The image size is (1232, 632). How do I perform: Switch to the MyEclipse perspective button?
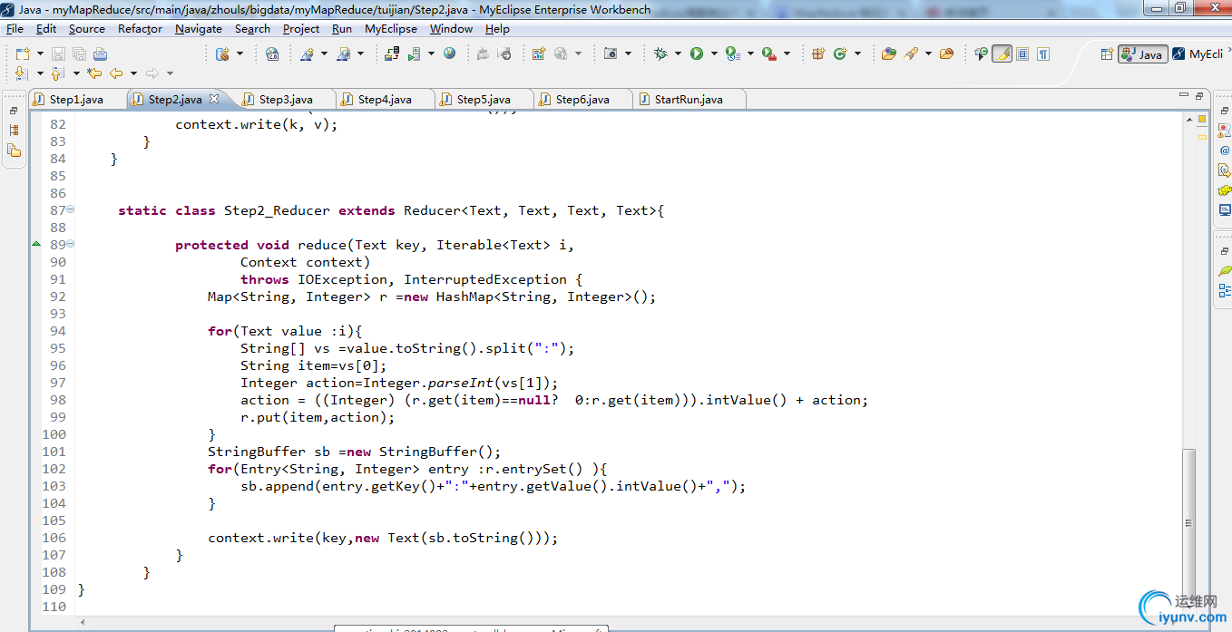click(1198, 53)
